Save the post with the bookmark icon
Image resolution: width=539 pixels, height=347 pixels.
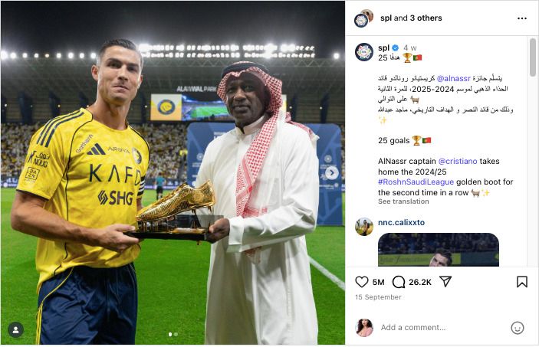tap(522, 282)
